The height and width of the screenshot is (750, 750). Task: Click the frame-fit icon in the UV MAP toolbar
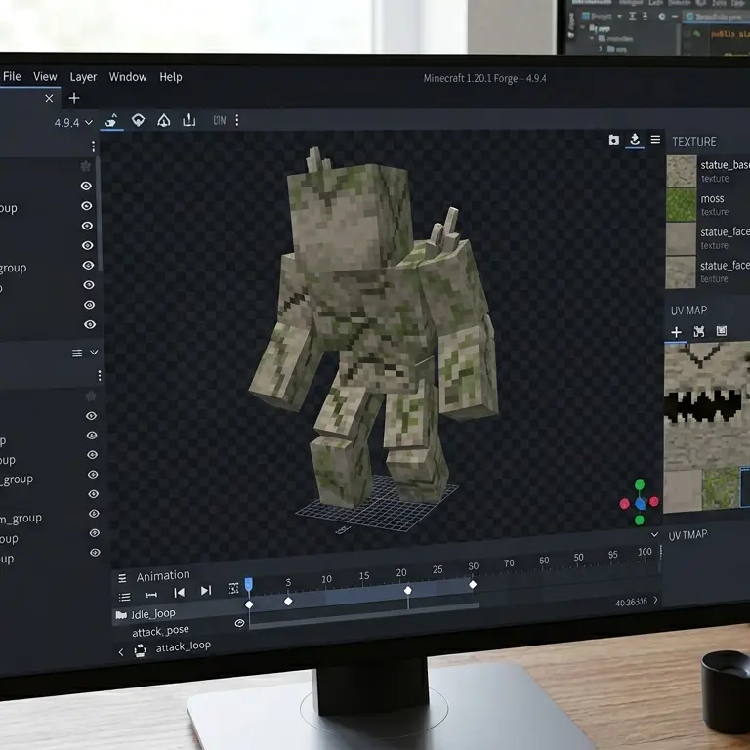(699, 331)
